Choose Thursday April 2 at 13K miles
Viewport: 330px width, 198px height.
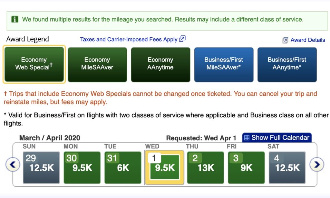tap(205, 167)
